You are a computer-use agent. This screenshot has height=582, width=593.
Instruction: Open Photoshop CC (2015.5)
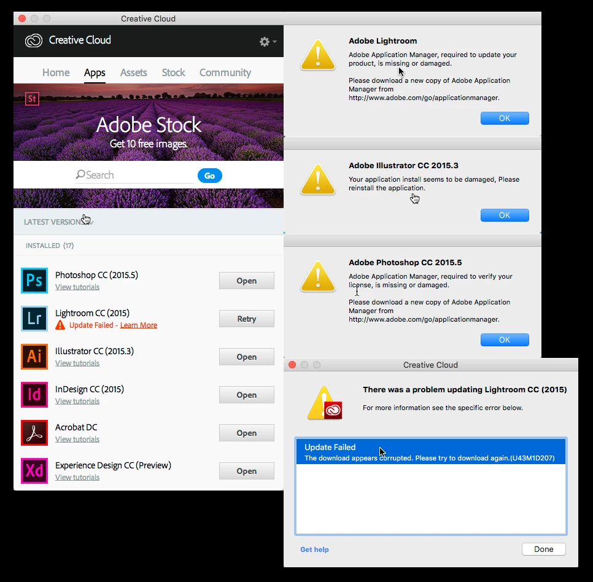tap(247, 281)
